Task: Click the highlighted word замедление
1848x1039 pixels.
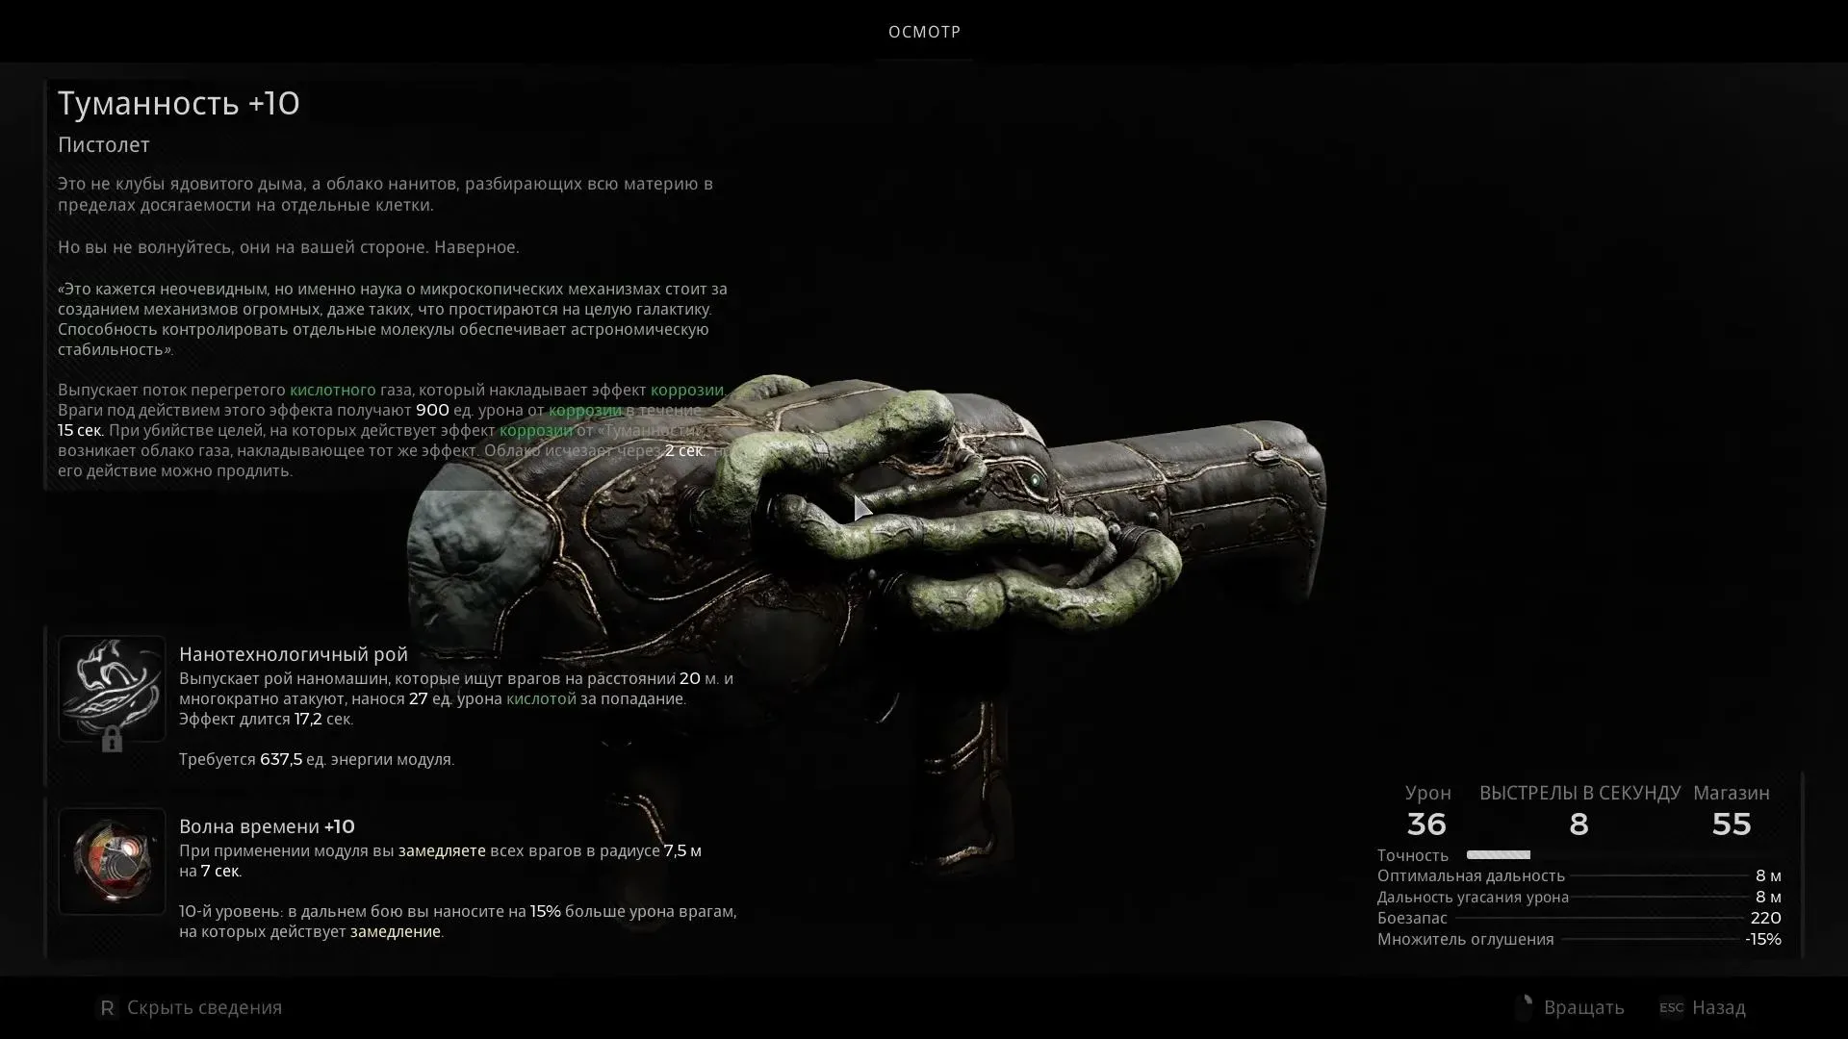Action: [x=395, y=931]
